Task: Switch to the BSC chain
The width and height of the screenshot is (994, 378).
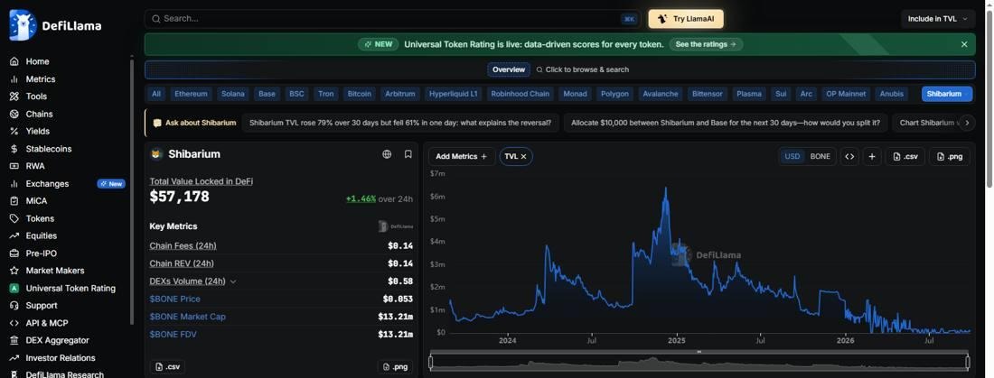Action: [x=296, y=94]
